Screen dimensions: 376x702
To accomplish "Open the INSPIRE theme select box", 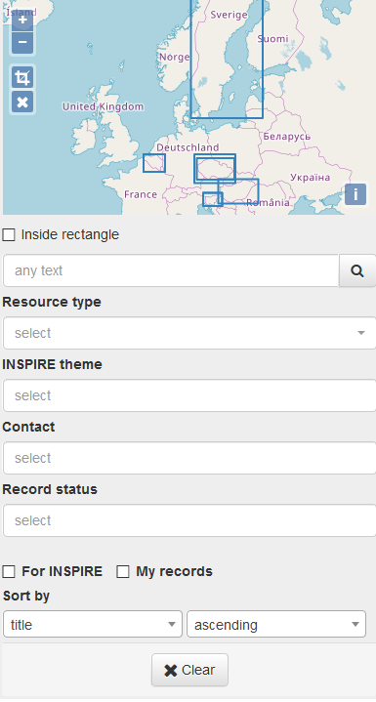I will click(189, 395).
